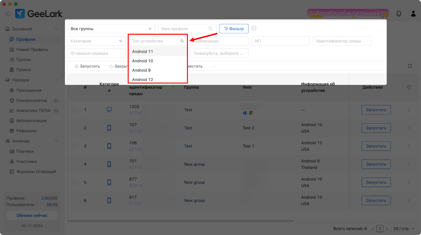Go to the previous page arrow

[373, 229]
